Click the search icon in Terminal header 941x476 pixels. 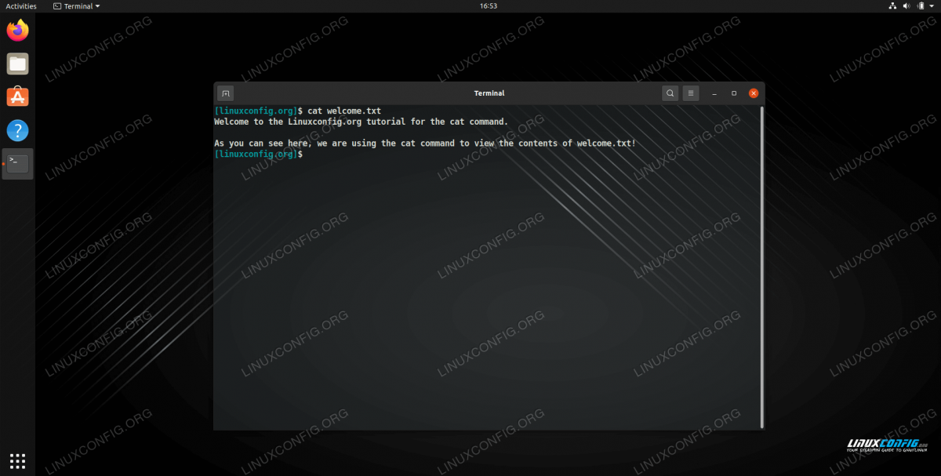[x=670, y=93]
